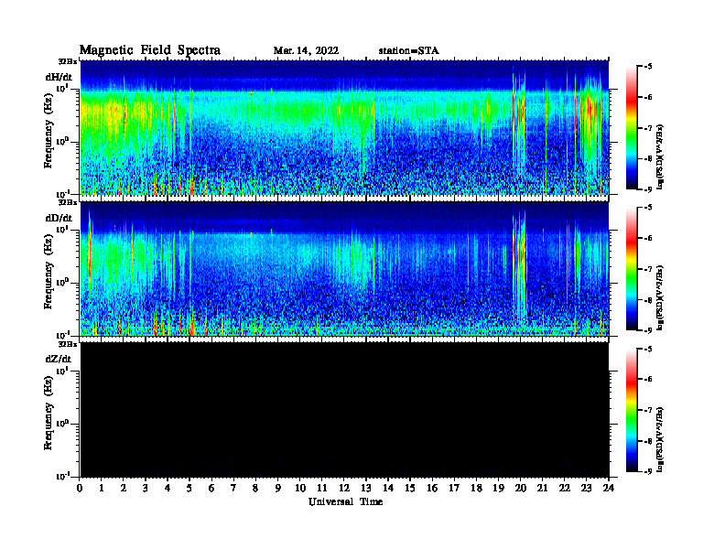Screen dimensions: 725x560
Task: Click hour tick label 13 on time axis
Action: point(366,488)
